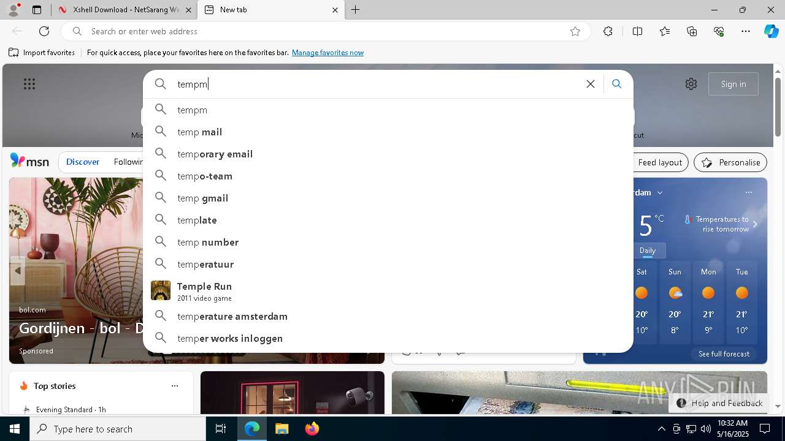The image size is (785, 441).
Task: Open page settings gear icon
Action: pyautogui.click(x=691, y=84)
